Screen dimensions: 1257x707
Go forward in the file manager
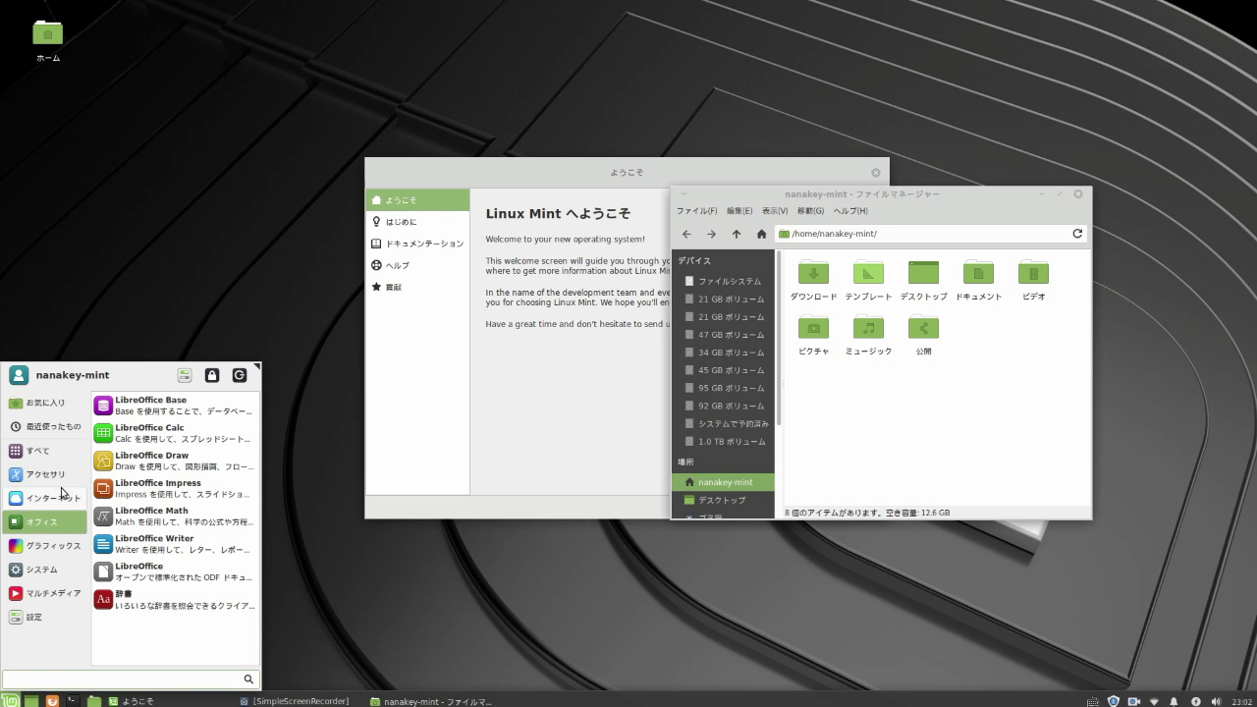pyautogui.click(x=711, y=234)
